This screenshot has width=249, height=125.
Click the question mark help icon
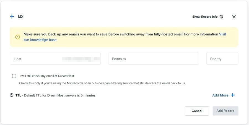click(221, 17)
